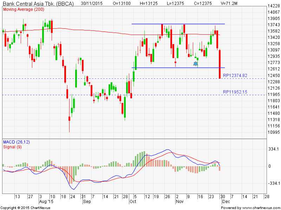Viewport: 281px width, 210px height.
Task: Click the Moving Average (200) legend label
Action: coord(24,9)
